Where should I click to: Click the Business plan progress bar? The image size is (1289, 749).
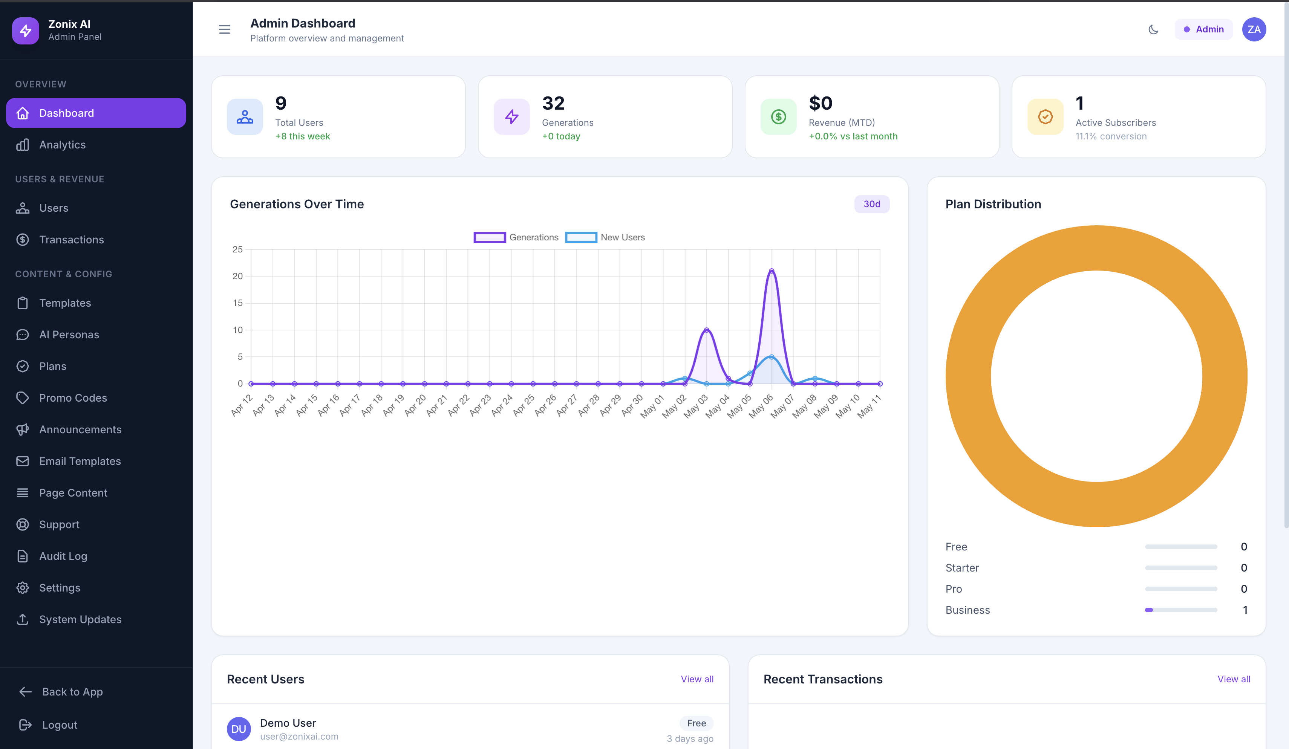tap(1180, 610)
